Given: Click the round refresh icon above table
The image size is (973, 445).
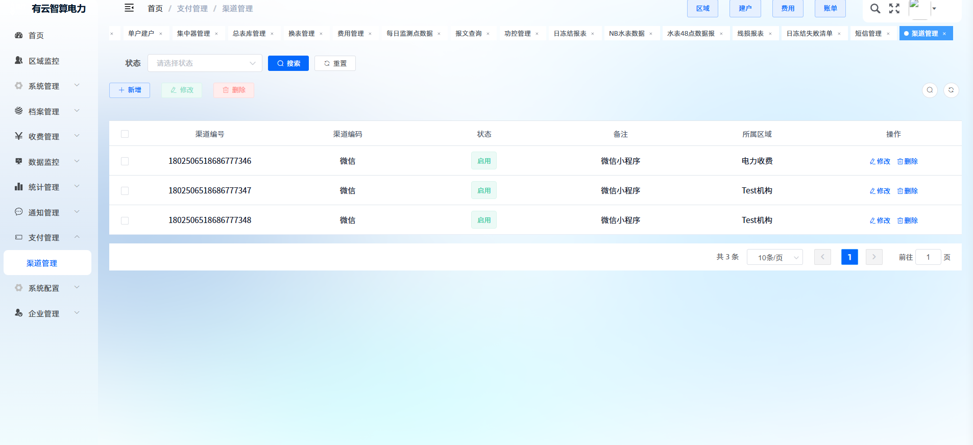Looking at the screenshot, I should (951, 90).
